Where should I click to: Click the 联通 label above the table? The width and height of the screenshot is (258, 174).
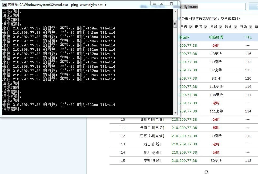228,27
